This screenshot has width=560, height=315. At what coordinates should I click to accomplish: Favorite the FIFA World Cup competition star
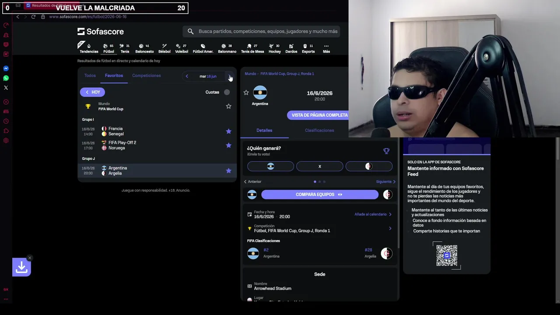[x=228, y=106]
